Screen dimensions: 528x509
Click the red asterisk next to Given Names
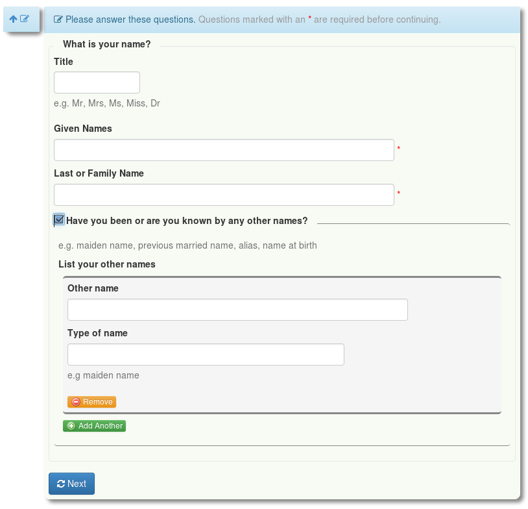pyautogui.click(x=399, y=148)
